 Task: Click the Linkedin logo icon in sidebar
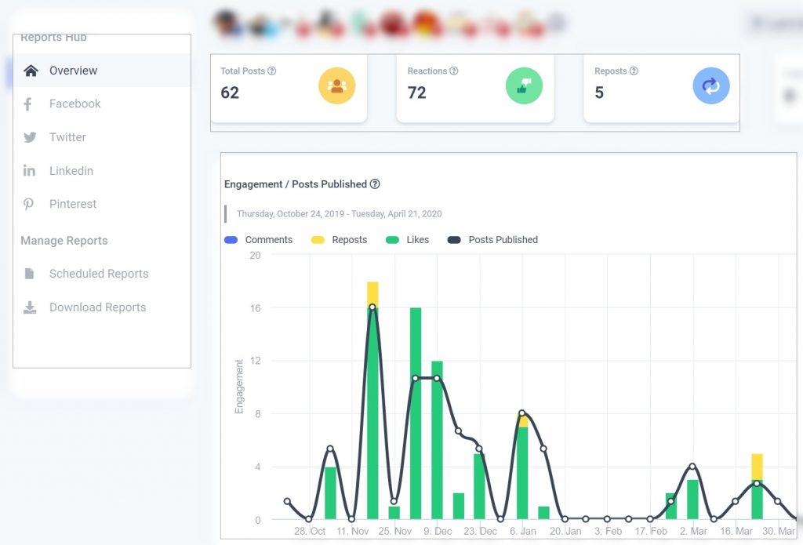pyautogui.click(x=29, y=171)
